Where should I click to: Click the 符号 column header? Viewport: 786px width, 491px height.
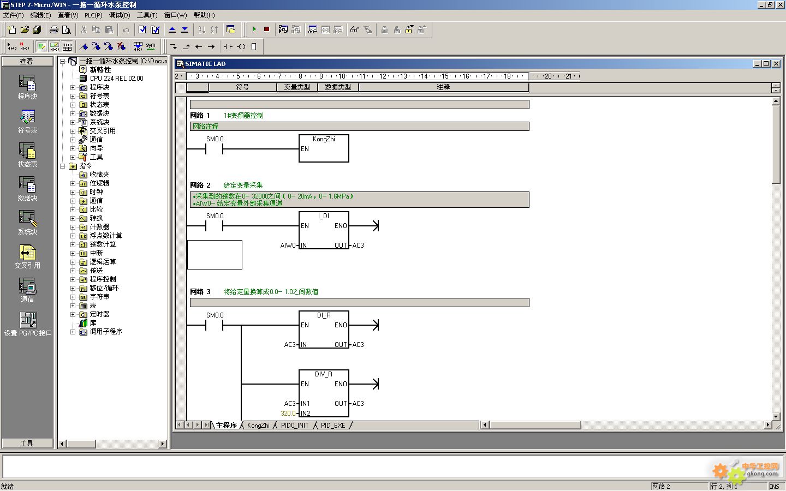(x=242, y=87)
